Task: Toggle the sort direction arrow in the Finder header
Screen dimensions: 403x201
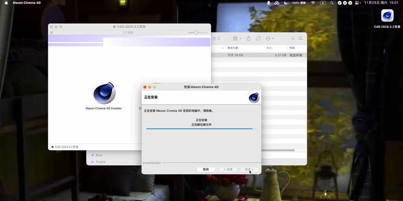Action: 222,48
